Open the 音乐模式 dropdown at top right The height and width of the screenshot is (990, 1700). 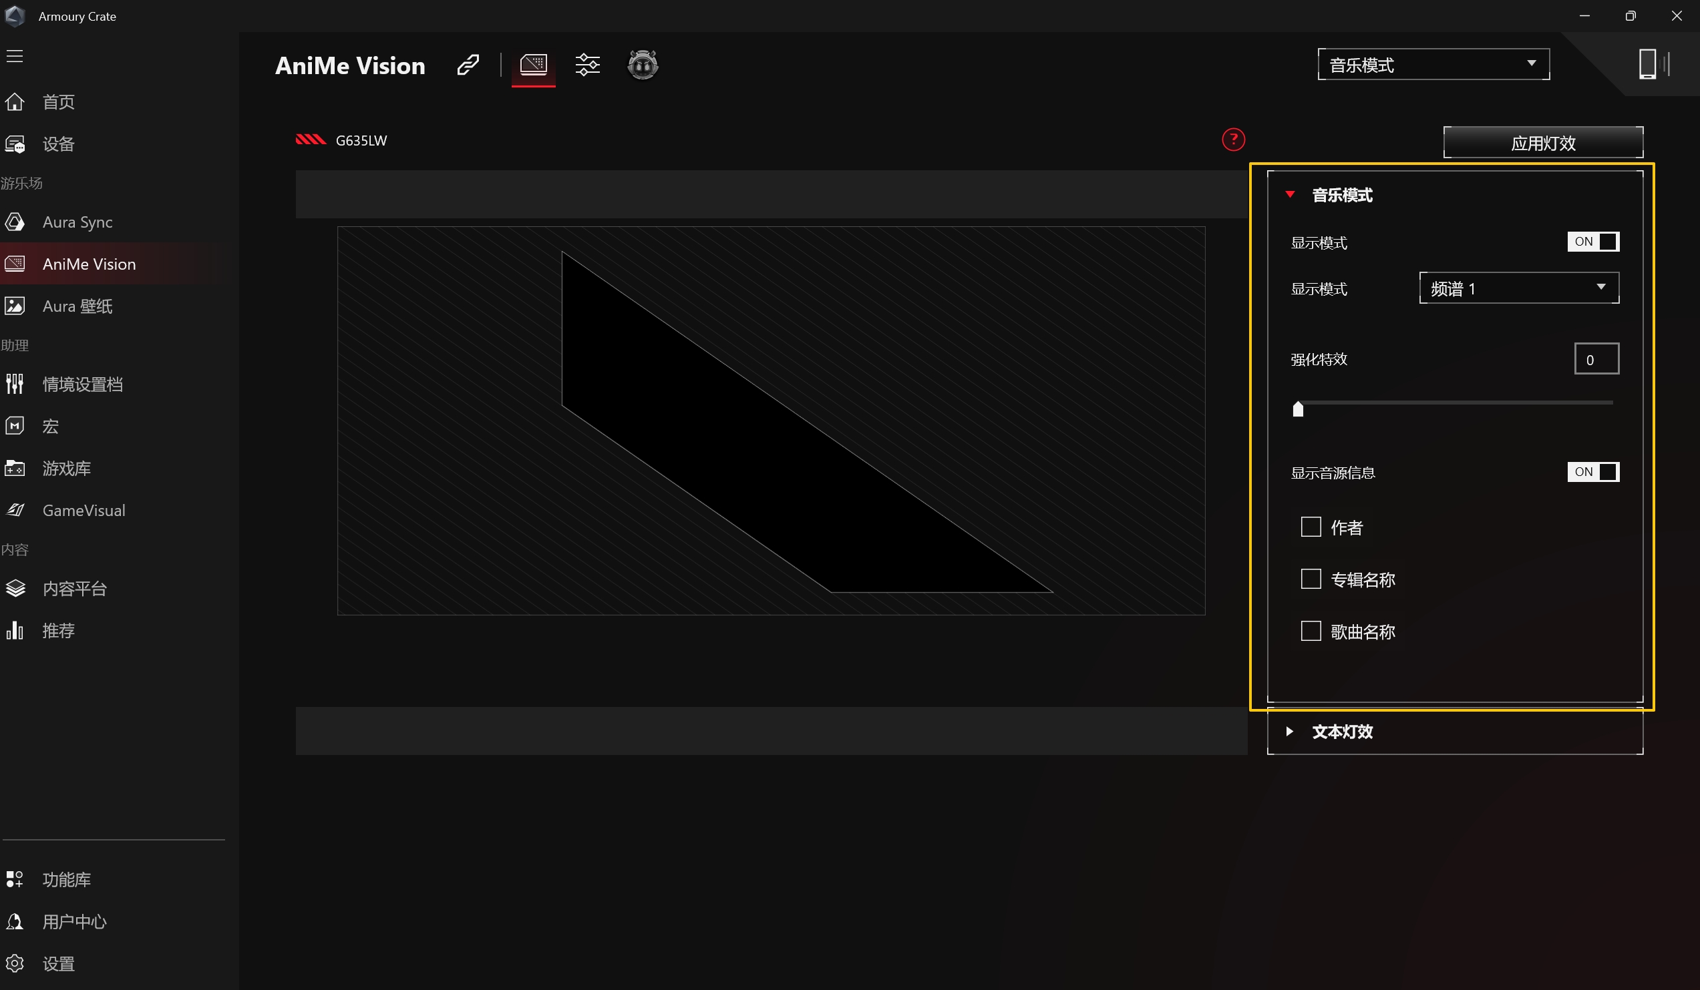click(x=1433, y=64)
